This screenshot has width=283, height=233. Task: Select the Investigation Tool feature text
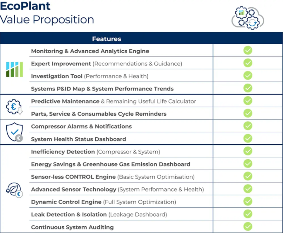click(90, 76)
